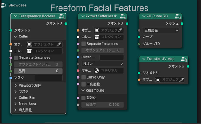201x124 pixels.
Task: Expand 出力属性 panel
Action: click(x=16, y=110)
